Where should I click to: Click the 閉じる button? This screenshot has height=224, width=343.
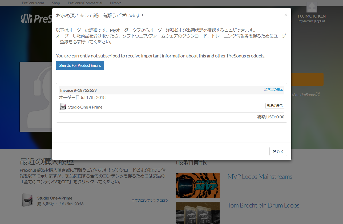coord(278,151)
